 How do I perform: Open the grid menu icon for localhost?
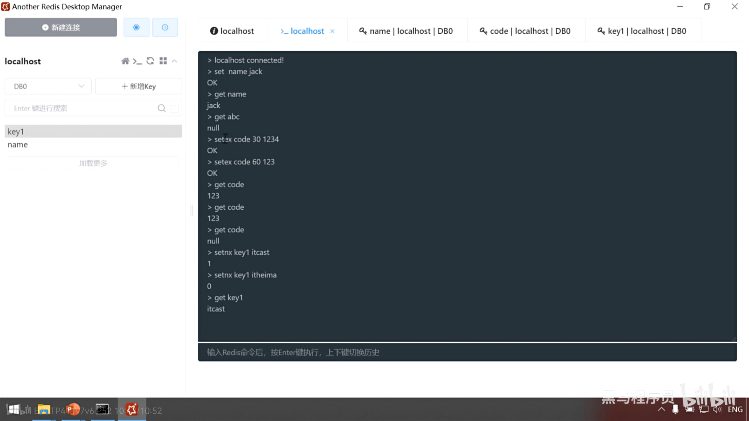[x=163, y=61]
